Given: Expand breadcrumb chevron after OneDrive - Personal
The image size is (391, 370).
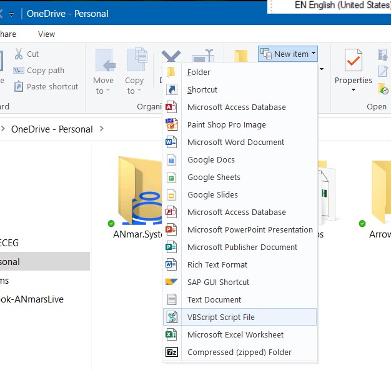Looking at the screenshot, I should pyautogui.click(x=102, y=129).
